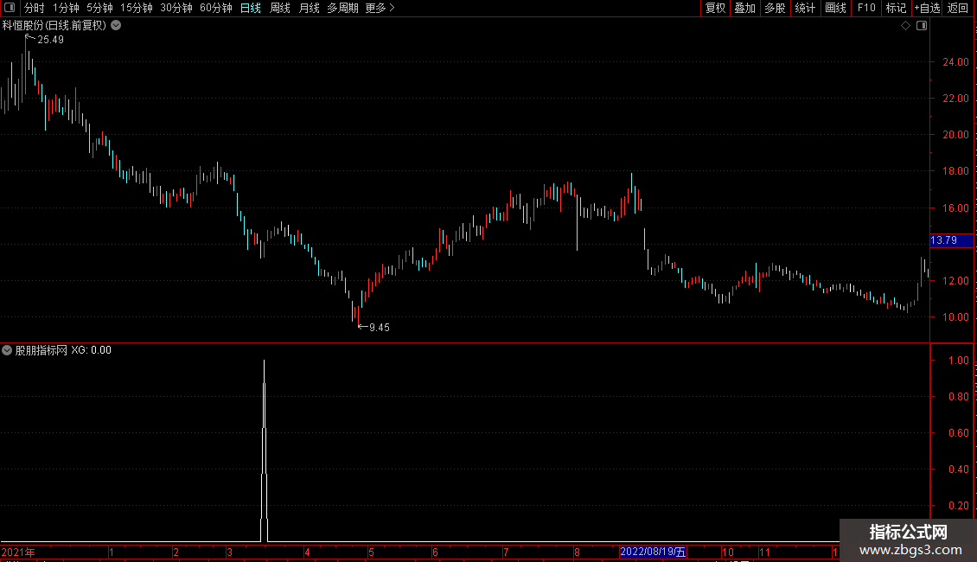Add stock to watchlist with +自选
This screenshot has width=977, height=562.
pyautogui.click(x=927, y=8)
